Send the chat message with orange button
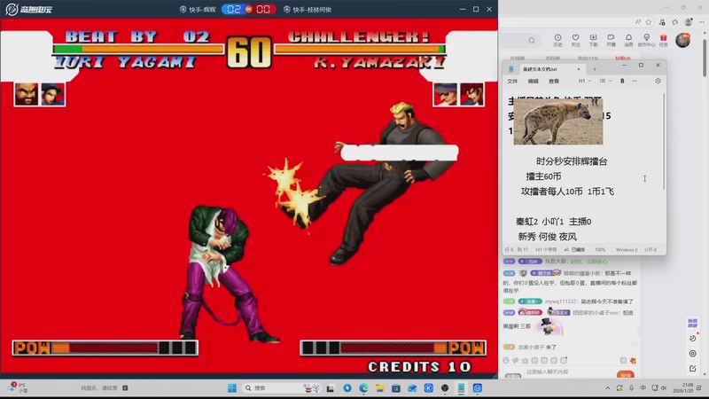709x399 pixels. point(626,374)
